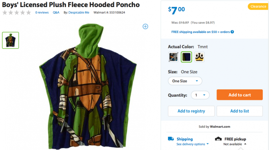Screen dimensions: 269x150
Task: Click the zoom-in plus icon on product image
Action: point(145,26)
